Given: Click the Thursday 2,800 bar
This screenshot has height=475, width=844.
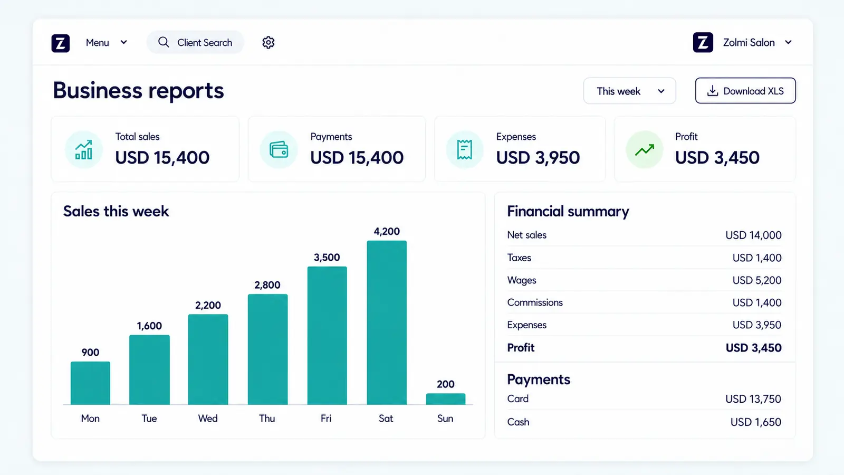Looking at the screenshot, I should (x=267, y=349).
